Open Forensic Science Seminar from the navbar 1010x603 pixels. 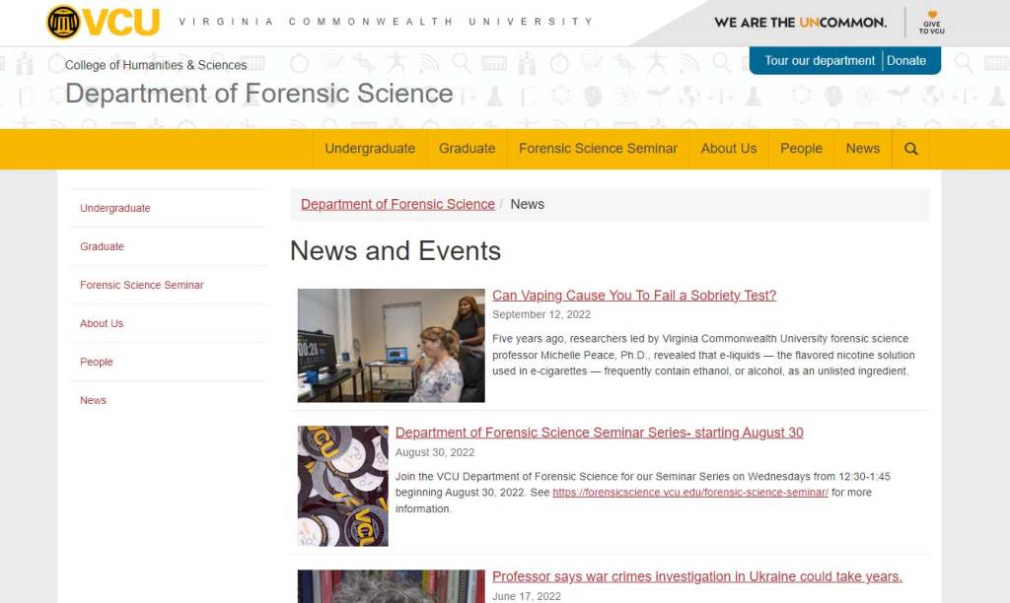pyautogui.click(x=598, y=149)
